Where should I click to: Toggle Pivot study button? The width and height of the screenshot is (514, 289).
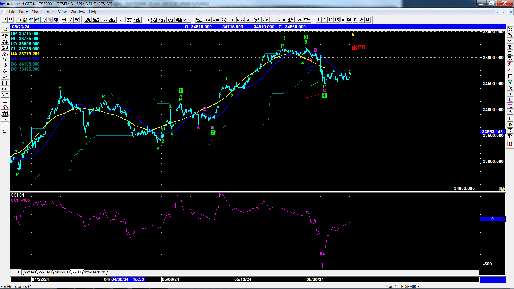click(146, 20)
